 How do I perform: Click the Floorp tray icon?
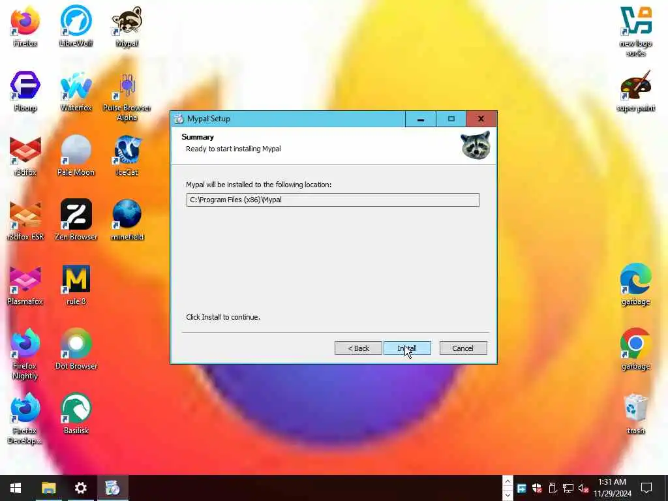pyautogui.click(x=521, y=488)
